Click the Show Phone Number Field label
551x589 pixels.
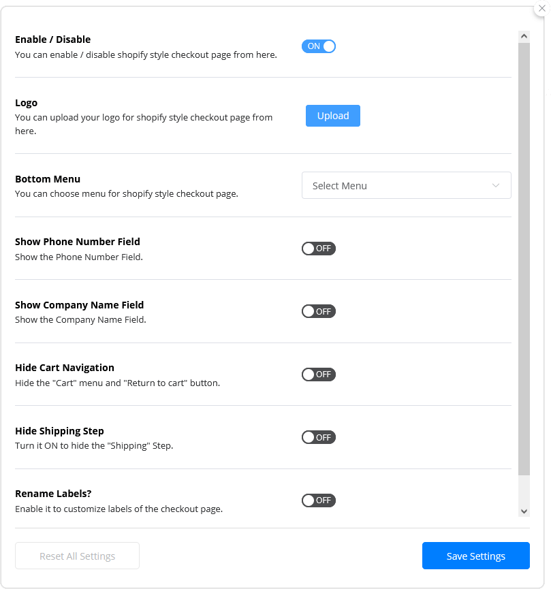(78, 241)
